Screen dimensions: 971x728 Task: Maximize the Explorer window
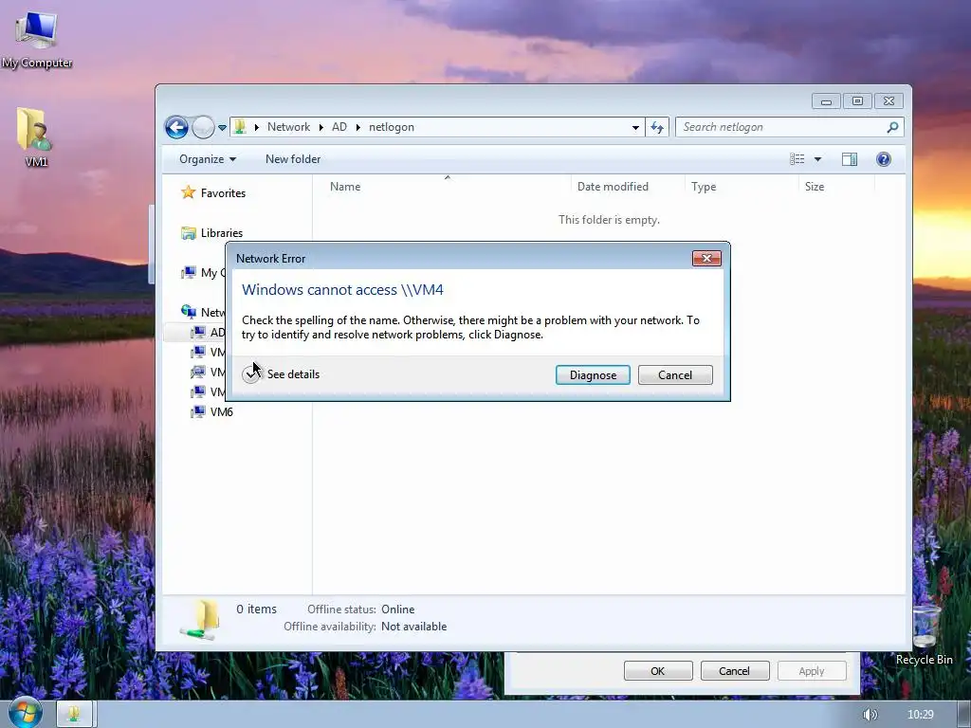click(857, 100)
